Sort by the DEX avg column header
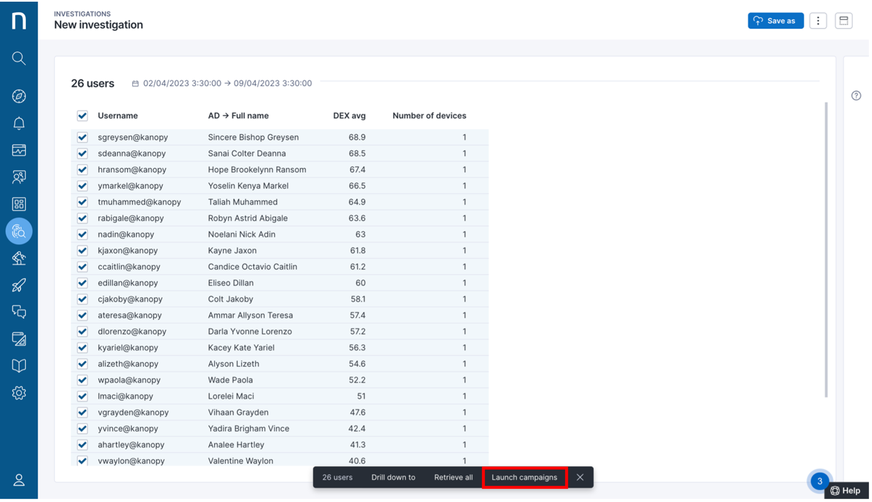The height and width of the screenshot is (502, 872). 349,116
